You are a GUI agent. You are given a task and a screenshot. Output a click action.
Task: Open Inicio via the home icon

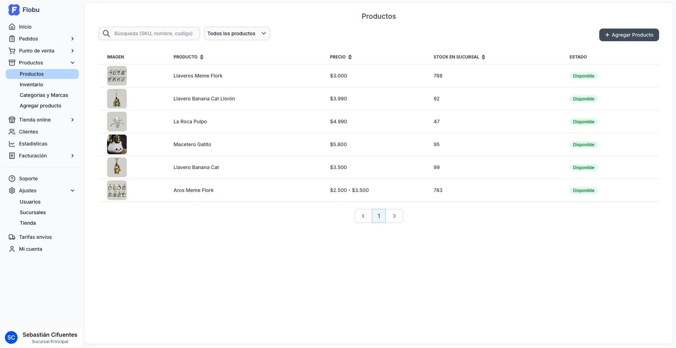tap(12, 27)
